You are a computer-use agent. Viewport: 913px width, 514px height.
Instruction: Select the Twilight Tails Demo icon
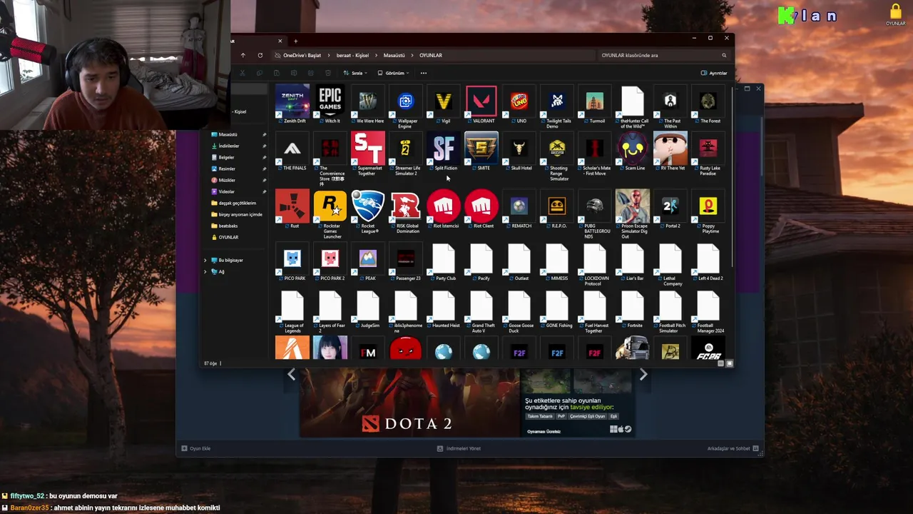pos(557,107)
